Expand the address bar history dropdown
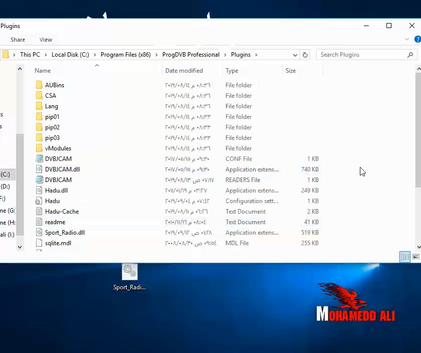Image resolution: width=421 pixels, height=353 pixels. tap(295, 55)
